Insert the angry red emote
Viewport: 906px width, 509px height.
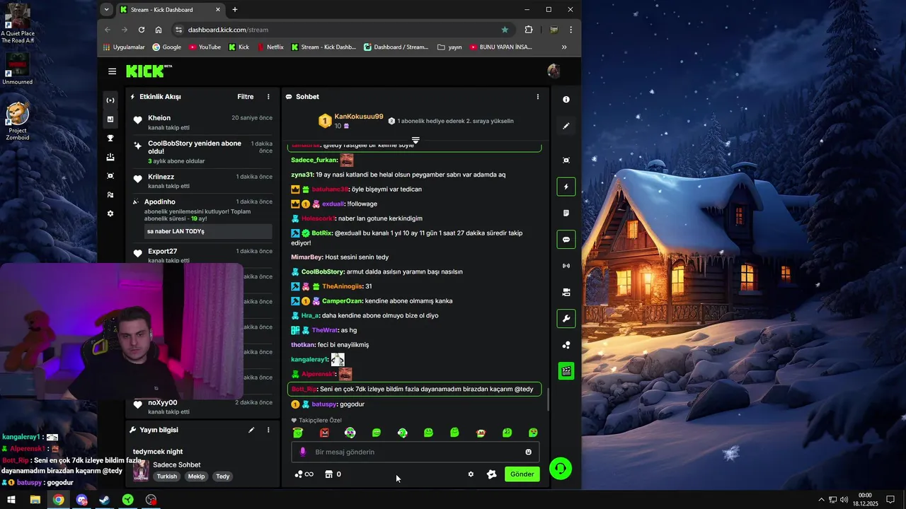click(324, 433)
